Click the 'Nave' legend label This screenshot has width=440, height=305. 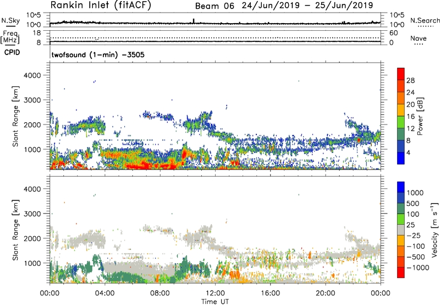(419, 39)
